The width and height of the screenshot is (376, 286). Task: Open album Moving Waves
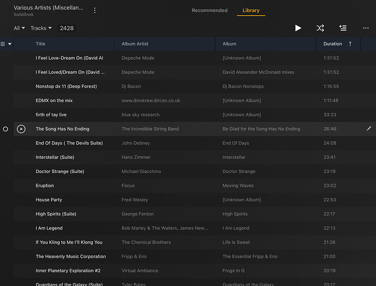click(x=238, y=185)
